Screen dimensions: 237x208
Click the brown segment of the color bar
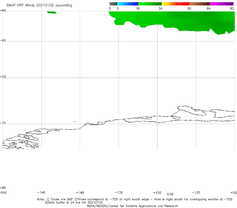pyautogui.click(x=200, y=4)
